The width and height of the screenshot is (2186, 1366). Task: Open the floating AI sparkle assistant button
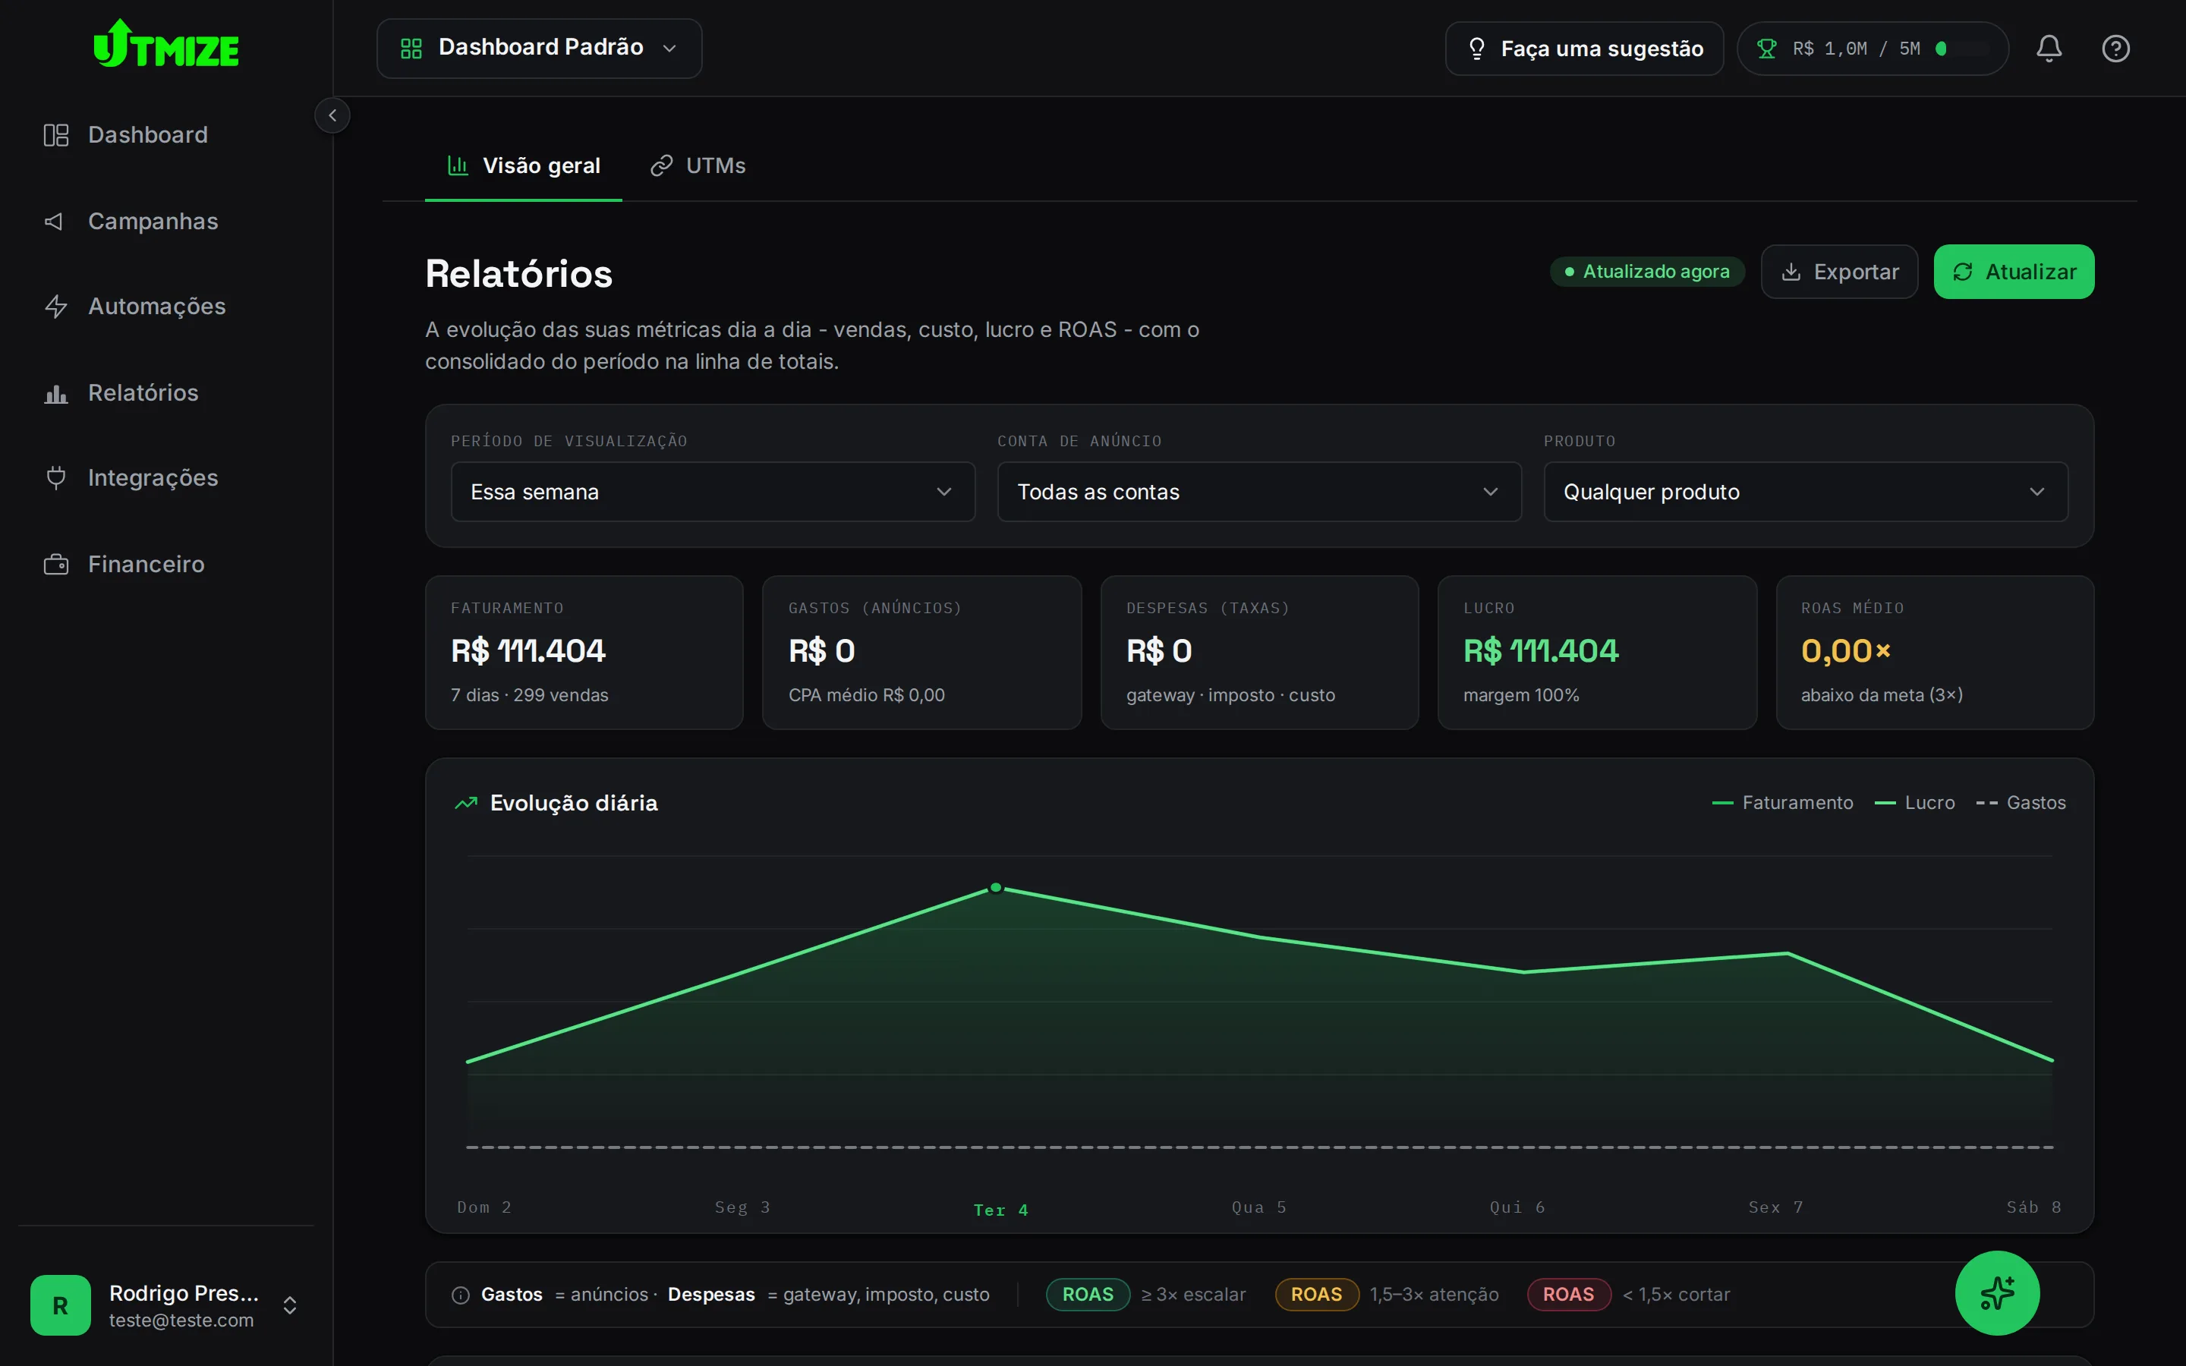(1997, 1294)
